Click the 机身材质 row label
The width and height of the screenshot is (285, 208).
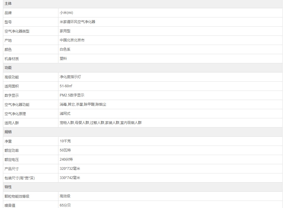pos(12,59)
